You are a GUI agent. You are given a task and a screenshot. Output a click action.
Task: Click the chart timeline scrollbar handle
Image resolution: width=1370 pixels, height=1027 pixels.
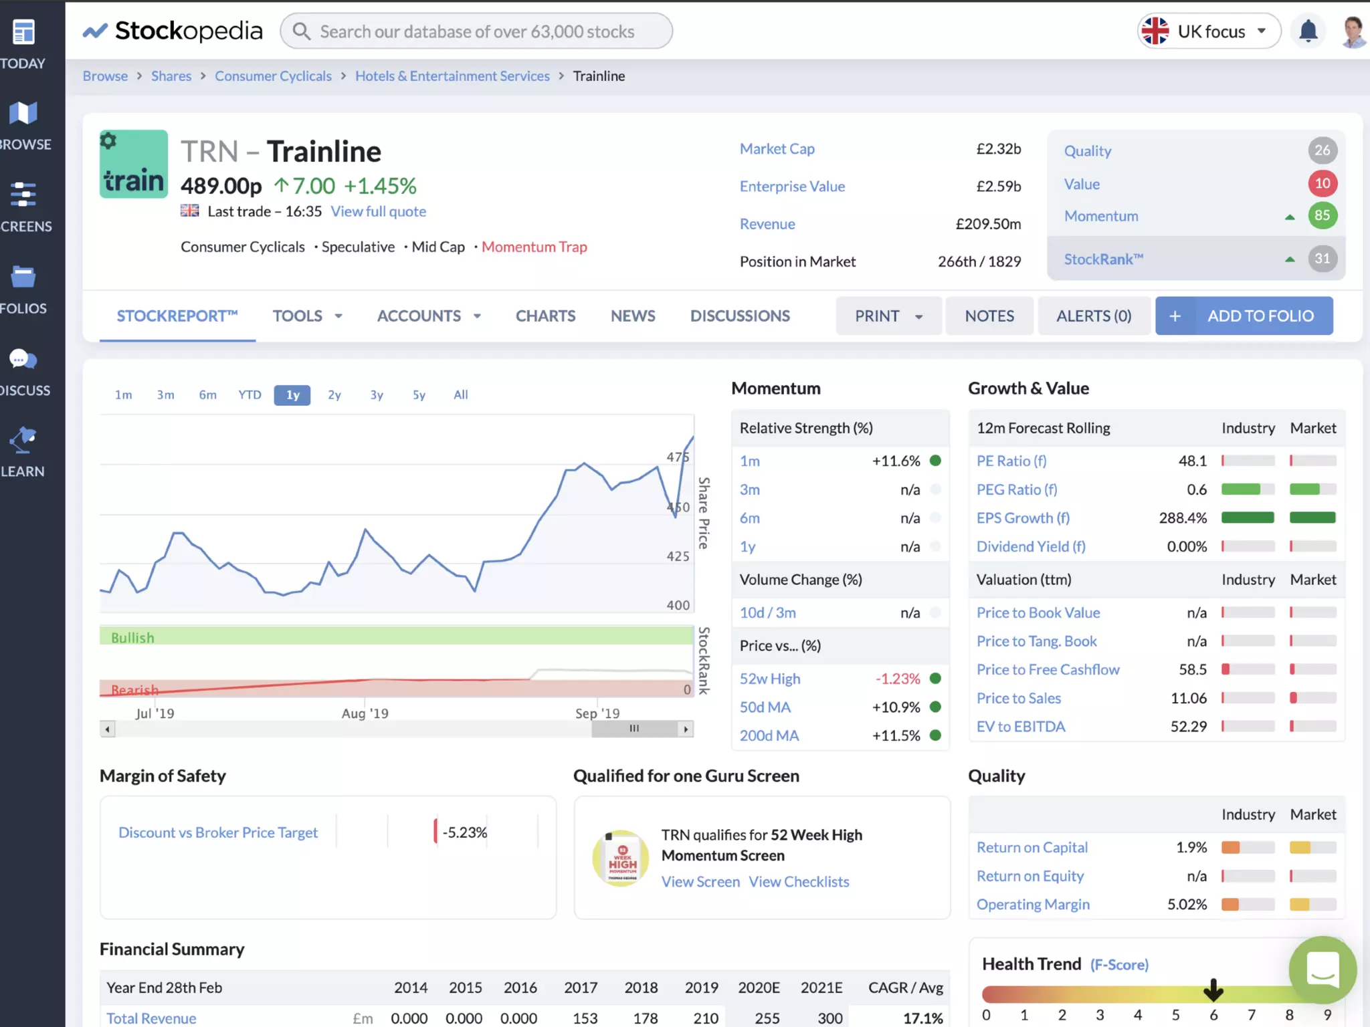[x=634, y=729]
